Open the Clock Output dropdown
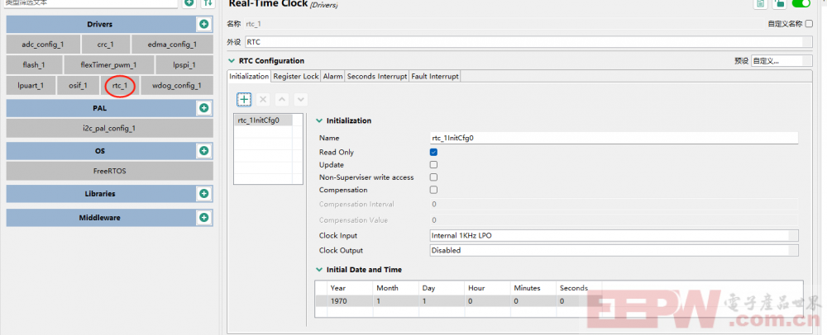This screenshot has width=827, height=335. point(614,250)
